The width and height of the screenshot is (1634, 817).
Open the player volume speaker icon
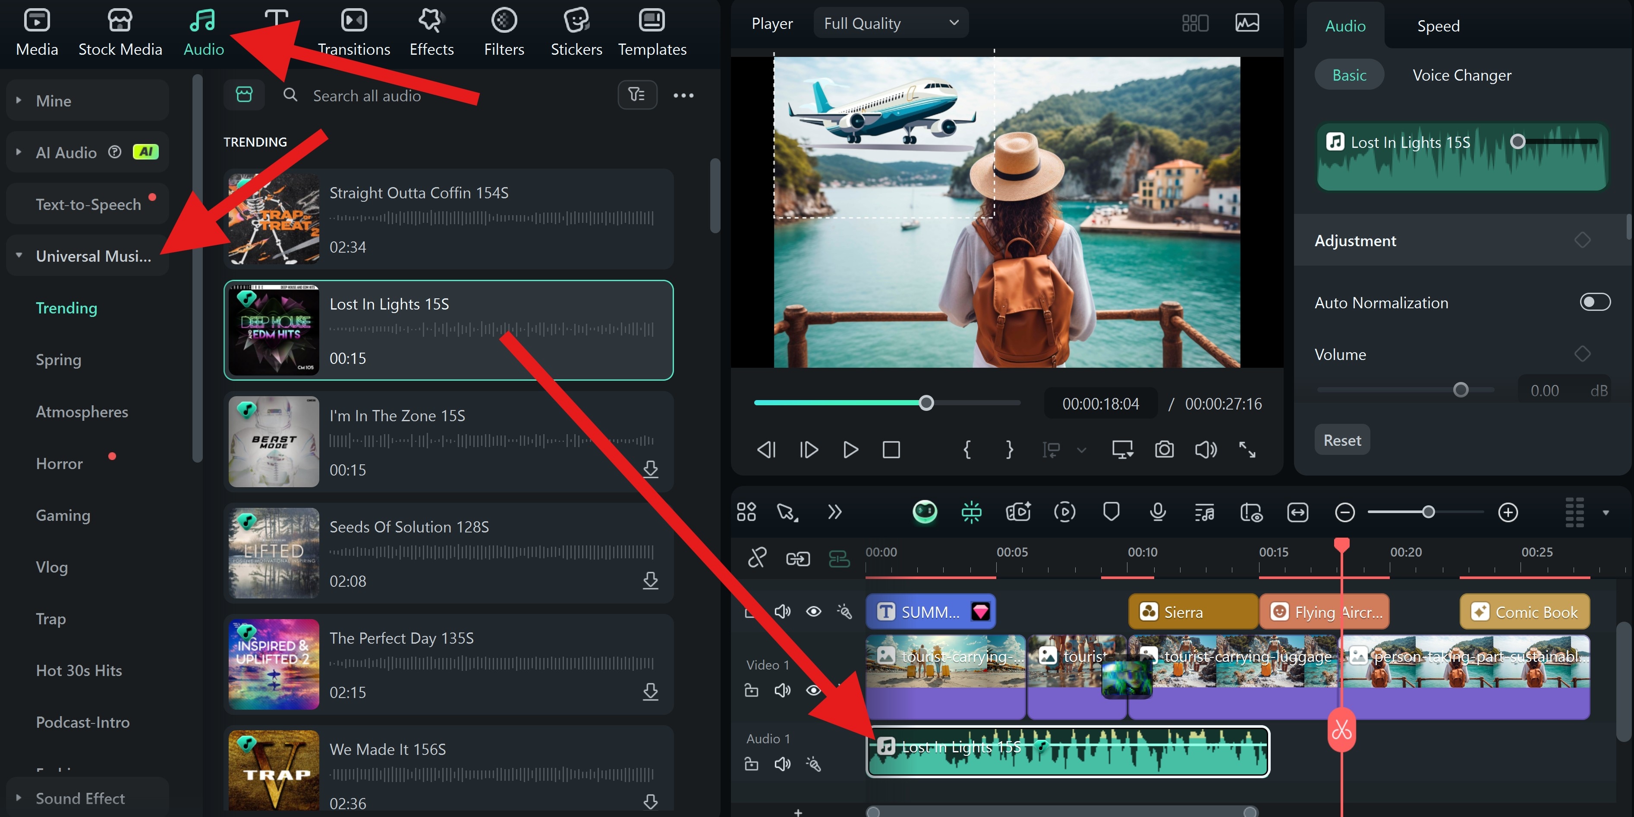1205,450
